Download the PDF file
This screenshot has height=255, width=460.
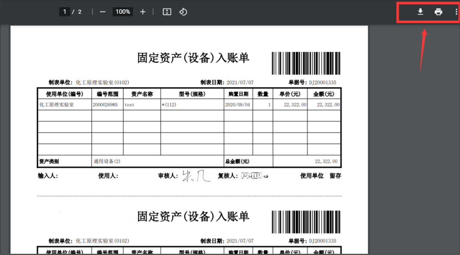tap(420, 12)
